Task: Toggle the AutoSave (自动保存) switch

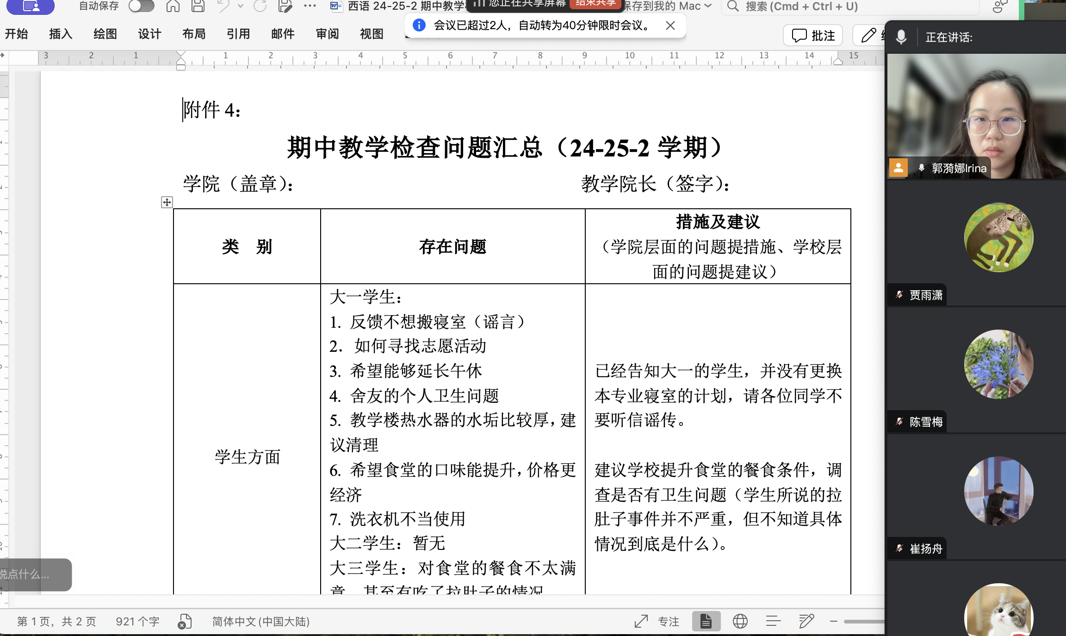Action: tap(141, 6)
